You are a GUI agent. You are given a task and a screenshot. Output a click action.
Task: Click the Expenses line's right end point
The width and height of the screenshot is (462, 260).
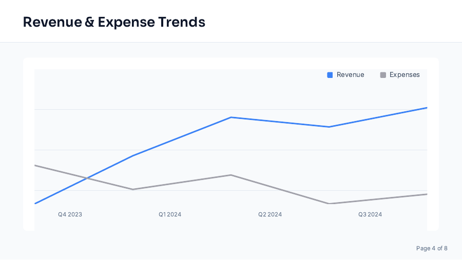coord(426,194)
